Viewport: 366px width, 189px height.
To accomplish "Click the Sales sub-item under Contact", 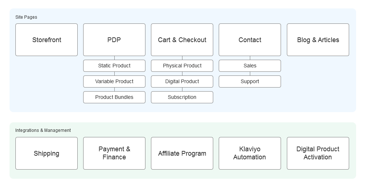I will coord(250,66).
